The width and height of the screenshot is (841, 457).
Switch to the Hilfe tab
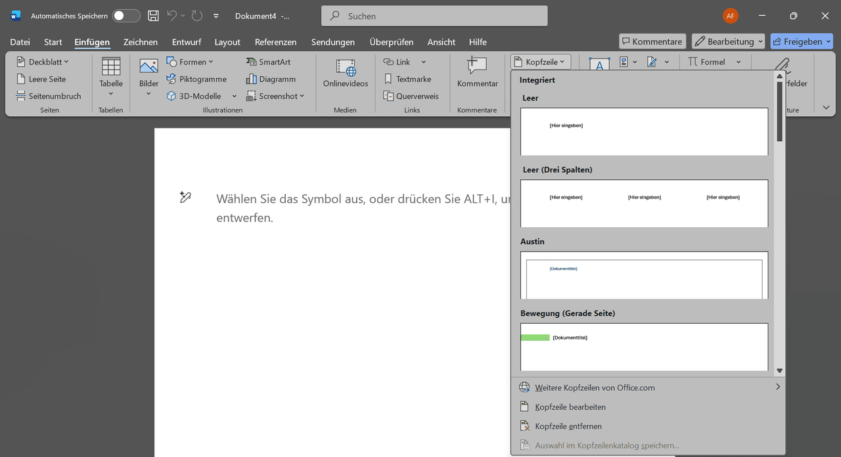(x=478, y=41)
